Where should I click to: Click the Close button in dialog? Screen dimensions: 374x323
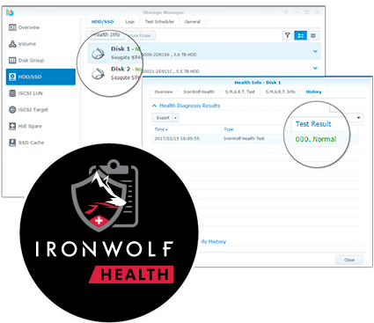coord(349,260)
